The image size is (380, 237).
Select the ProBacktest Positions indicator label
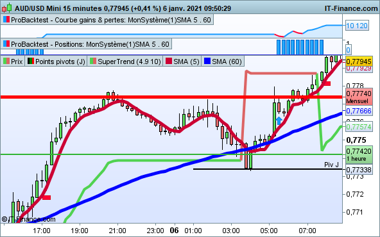[86, 44]
